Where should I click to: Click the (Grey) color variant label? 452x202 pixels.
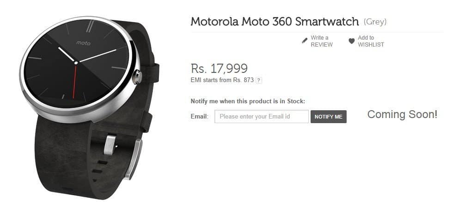[375, 22]
